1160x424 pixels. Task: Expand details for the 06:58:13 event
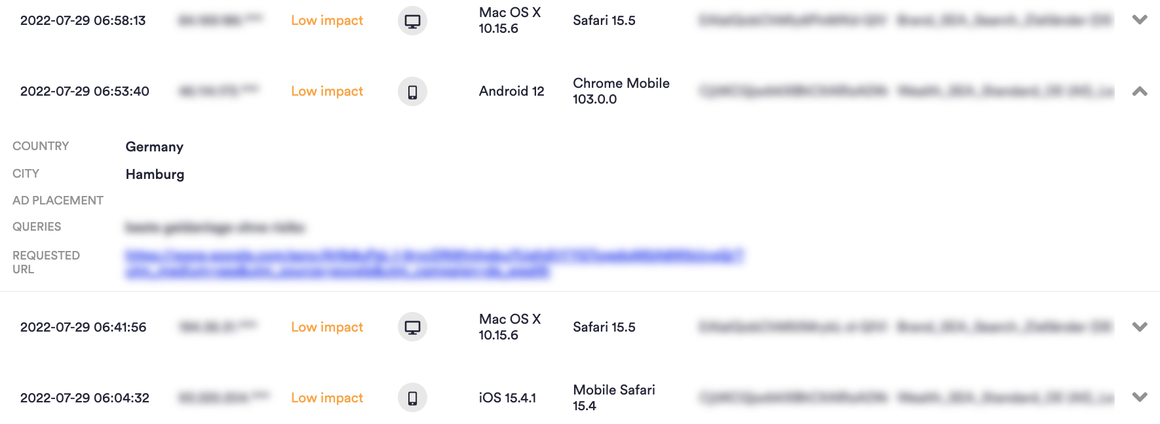tap(1140, 20)
